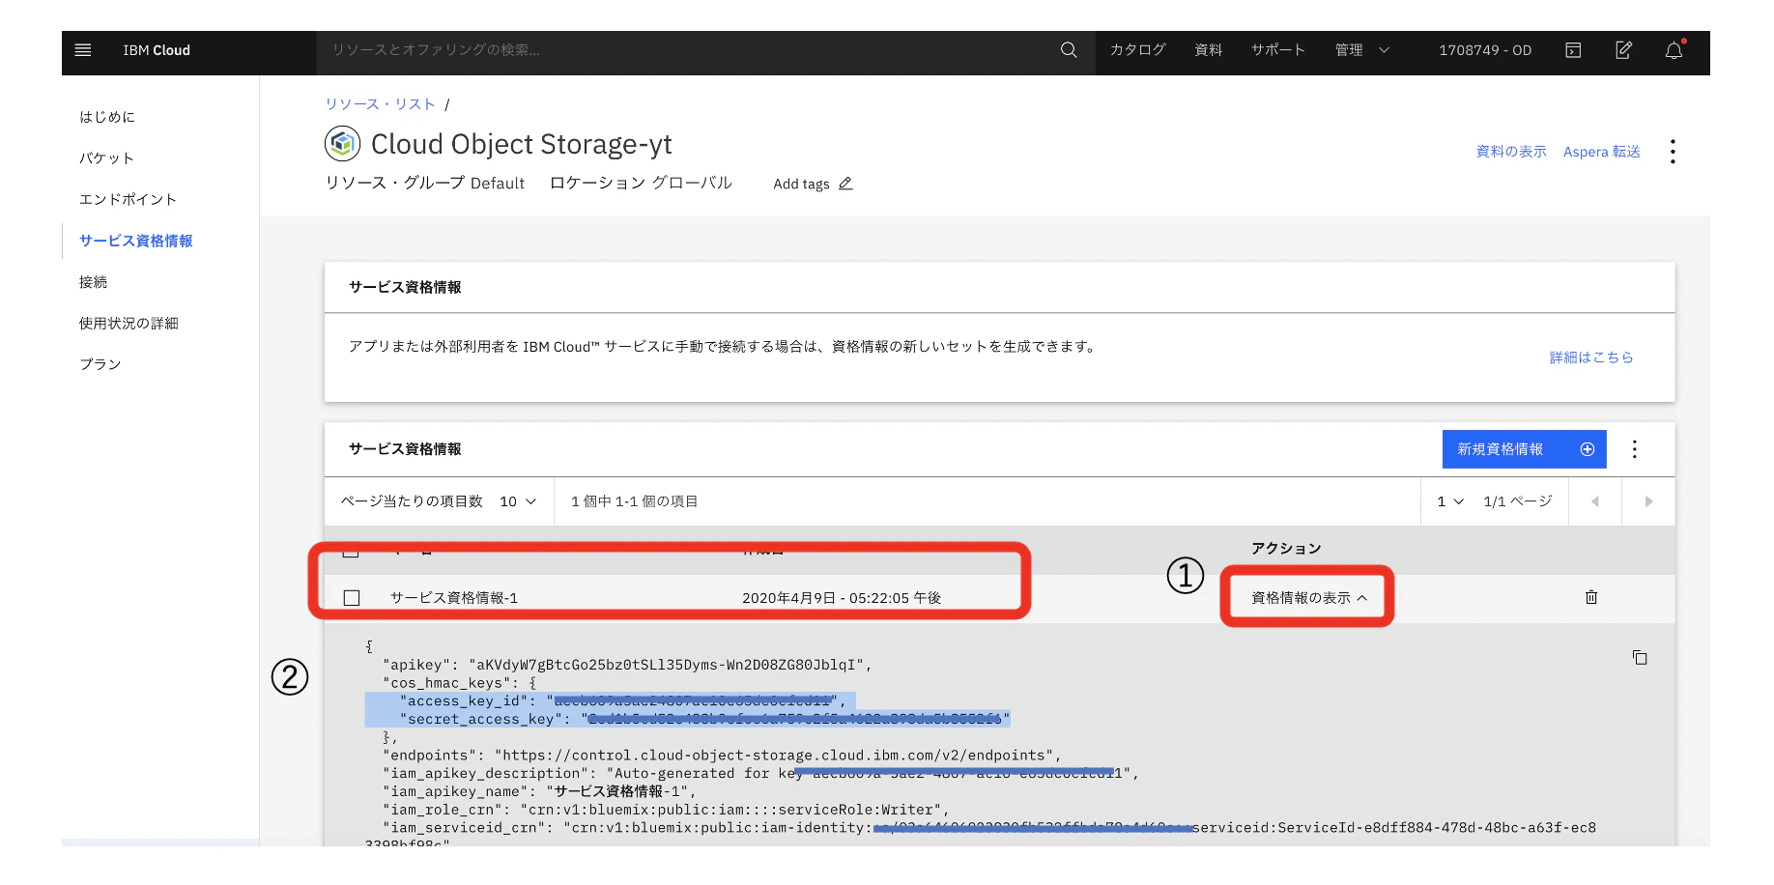The width and height of the screenshot is (1774, 885).
Task: Open the Aspera 転送 link
Action: [x=1601, y=152]
